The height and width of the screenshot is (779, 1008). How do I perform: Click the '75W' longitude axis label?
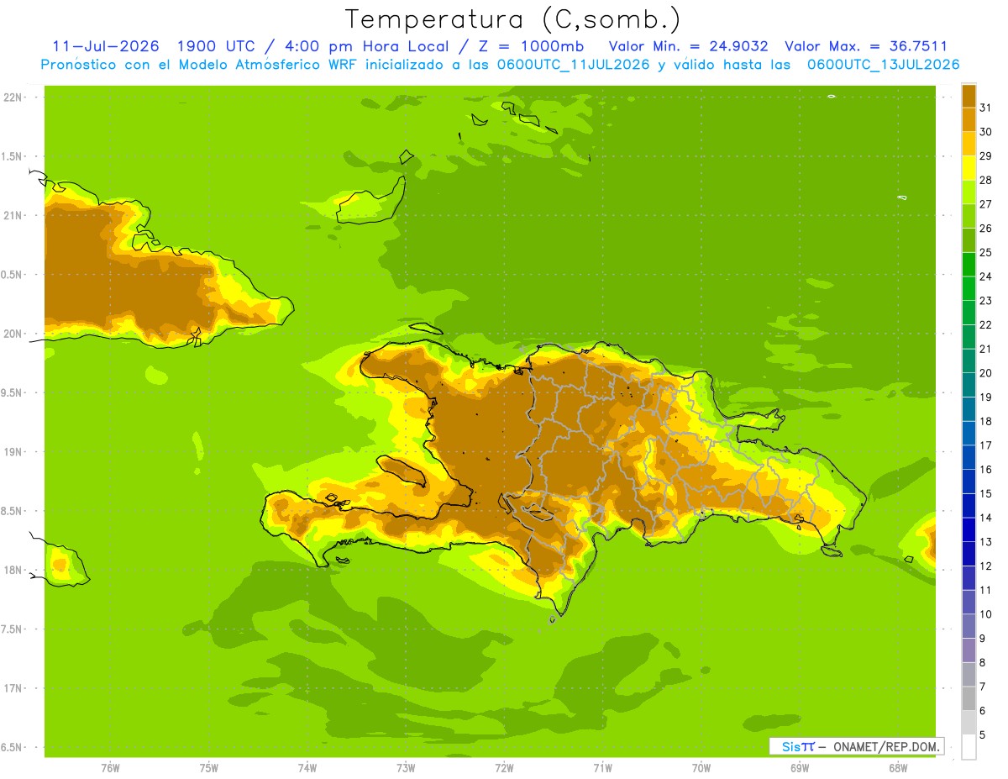coord(209,767)
